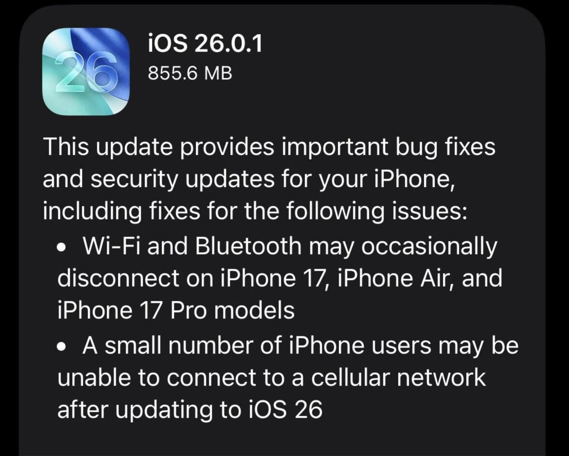Click the second bullet point dot
Viewport: 569px width, 456px height.
[x=62, y=347]
